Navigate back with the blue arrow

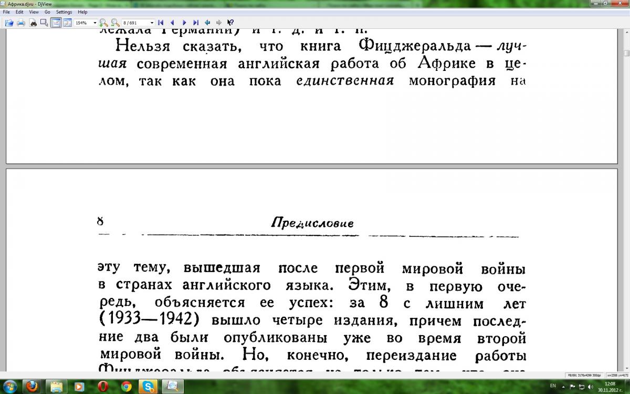207,23
